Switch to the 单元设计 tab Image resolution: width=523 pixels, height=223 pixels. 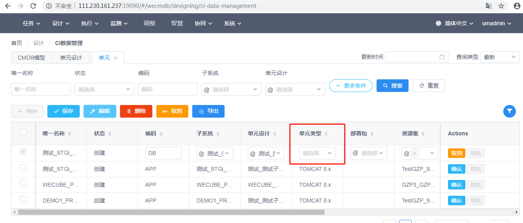[x=71, y=58]
